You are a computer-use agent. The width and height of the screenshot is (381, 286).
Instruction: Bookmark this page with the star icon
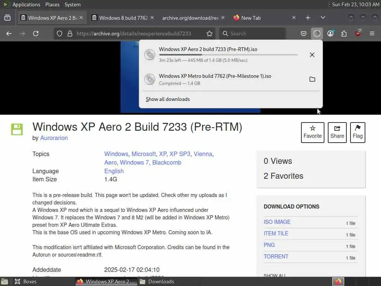tap(209, 34)
